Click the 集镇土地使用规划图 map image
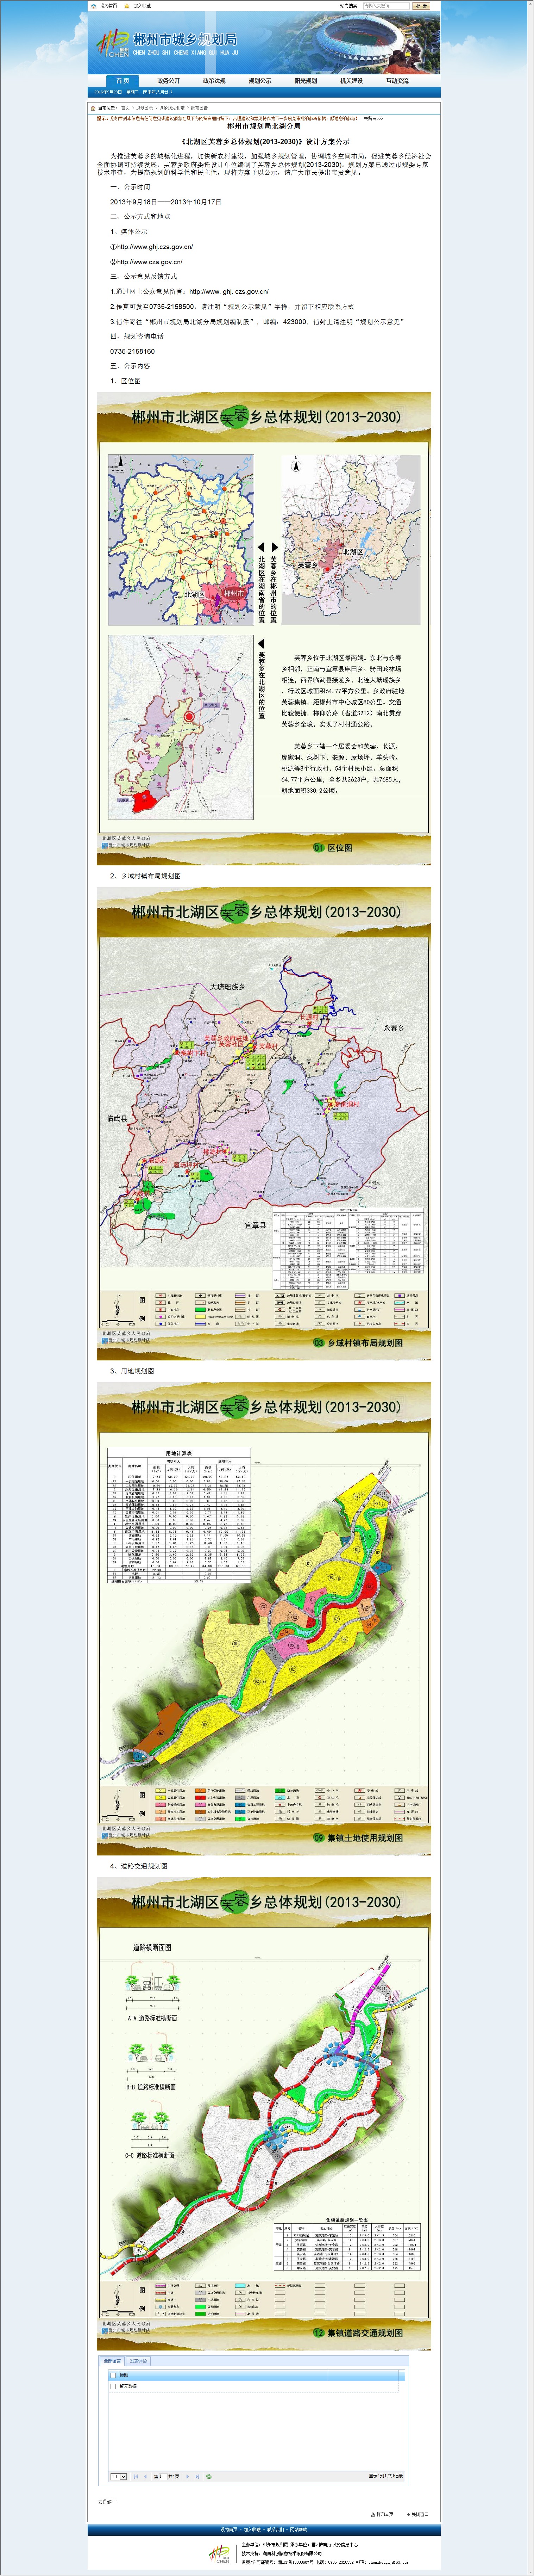Viewport: 534px width, 2576px height. pyautogui.click(x=264, y=1619)
